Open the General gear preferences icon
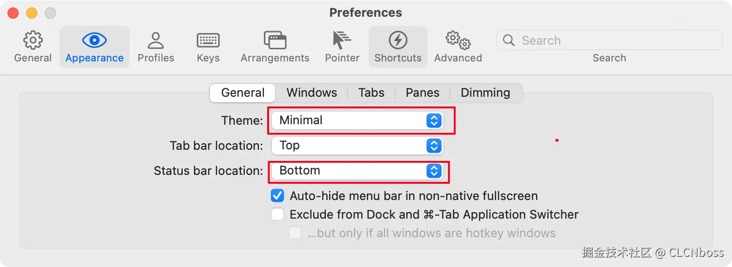 (33, 41)
